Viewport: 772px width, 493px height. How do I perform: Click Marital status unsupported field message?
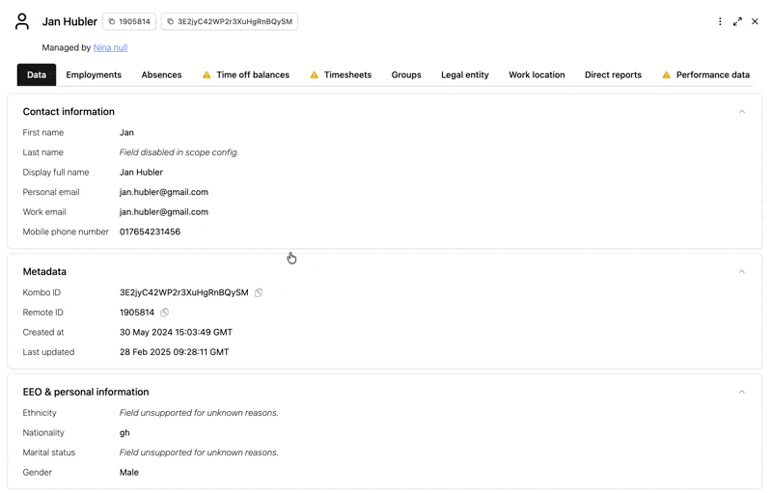tap(199, 452)
